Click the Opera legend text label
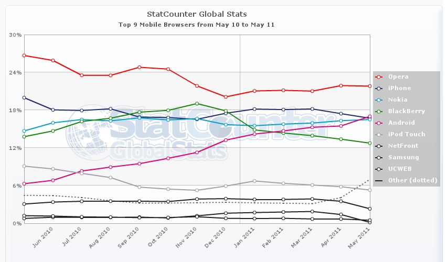 click(399, 77)
